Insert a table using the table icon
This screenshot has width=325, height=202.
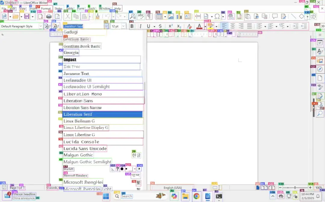tap(159, 16)
